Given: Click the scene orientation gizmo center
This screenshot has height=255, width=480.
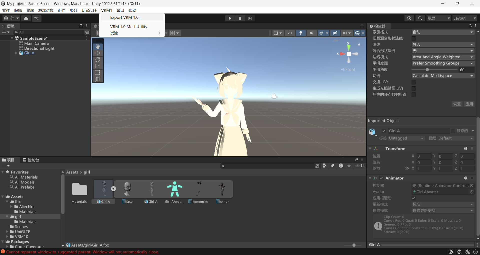Looking at the screenshot, I should 349,54.
